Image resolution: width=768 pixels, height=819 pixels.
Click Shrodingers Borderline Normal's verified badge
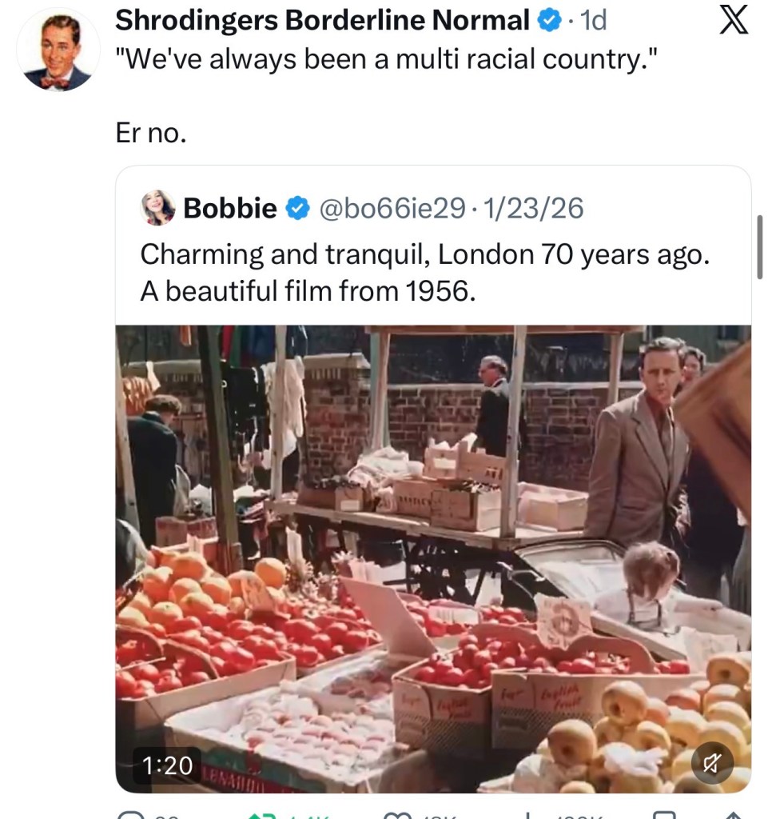(x=548, y=22)
